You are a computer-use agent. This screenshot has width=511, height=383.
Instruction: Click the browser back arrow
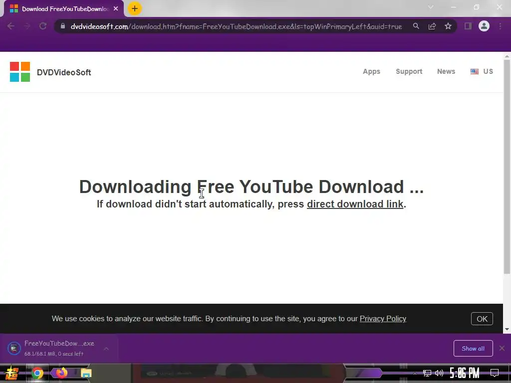click(x=11, y=26)
